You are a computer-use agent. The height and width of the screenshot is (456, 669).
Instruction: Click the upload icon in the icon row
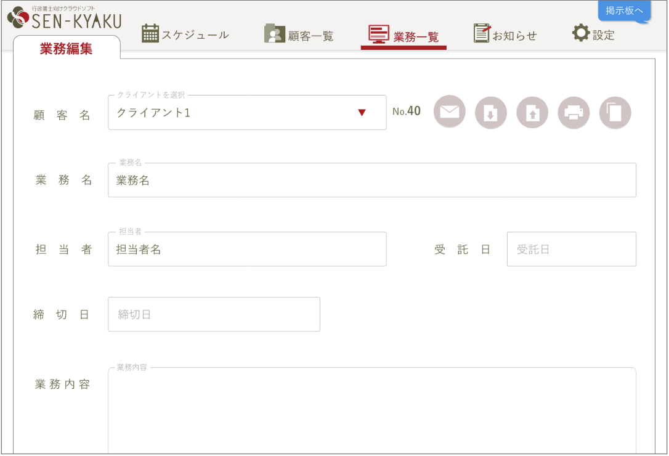coord(532,112)
